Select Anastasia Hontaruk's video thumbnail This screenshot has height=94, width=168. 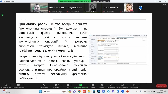[93, 8]
